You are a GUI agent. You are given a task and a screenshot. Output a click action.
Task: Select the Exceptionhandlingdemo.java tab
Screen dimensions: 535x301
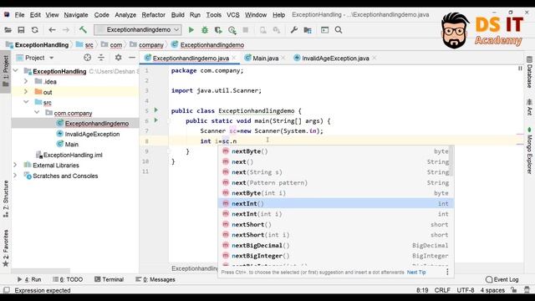coord(191,58)
